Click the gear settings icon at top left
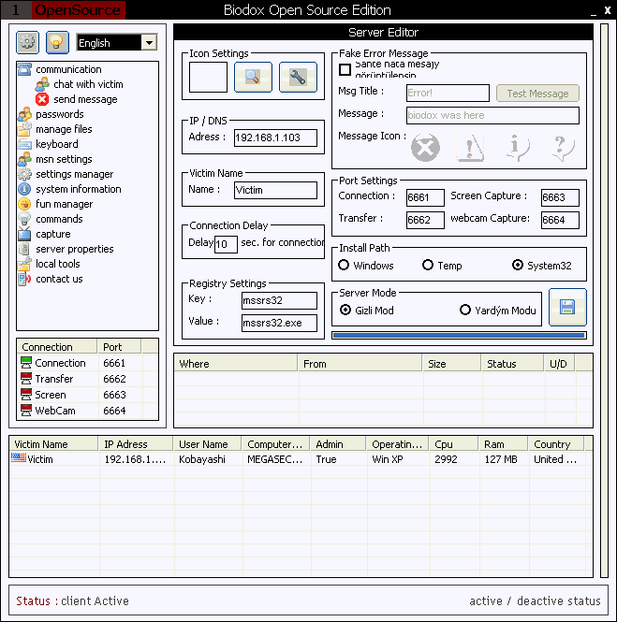 click(x=27, y=42)
